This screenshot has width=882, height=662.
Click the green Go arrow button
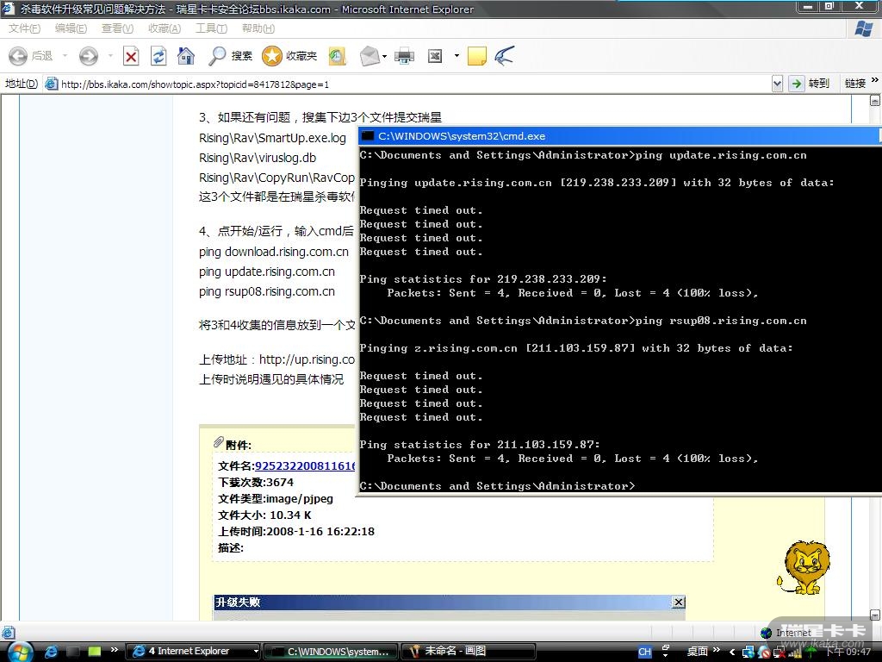point(796,84)
